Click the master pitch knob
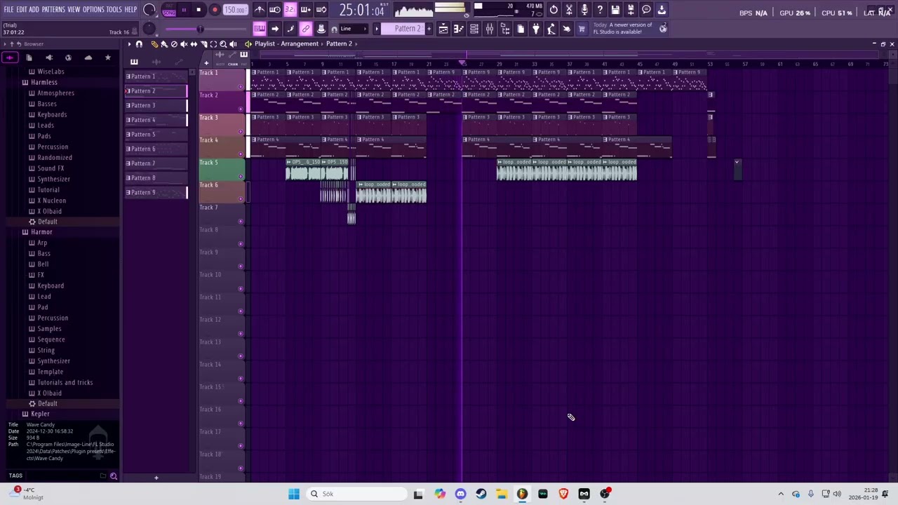 (x=149, y=28)
